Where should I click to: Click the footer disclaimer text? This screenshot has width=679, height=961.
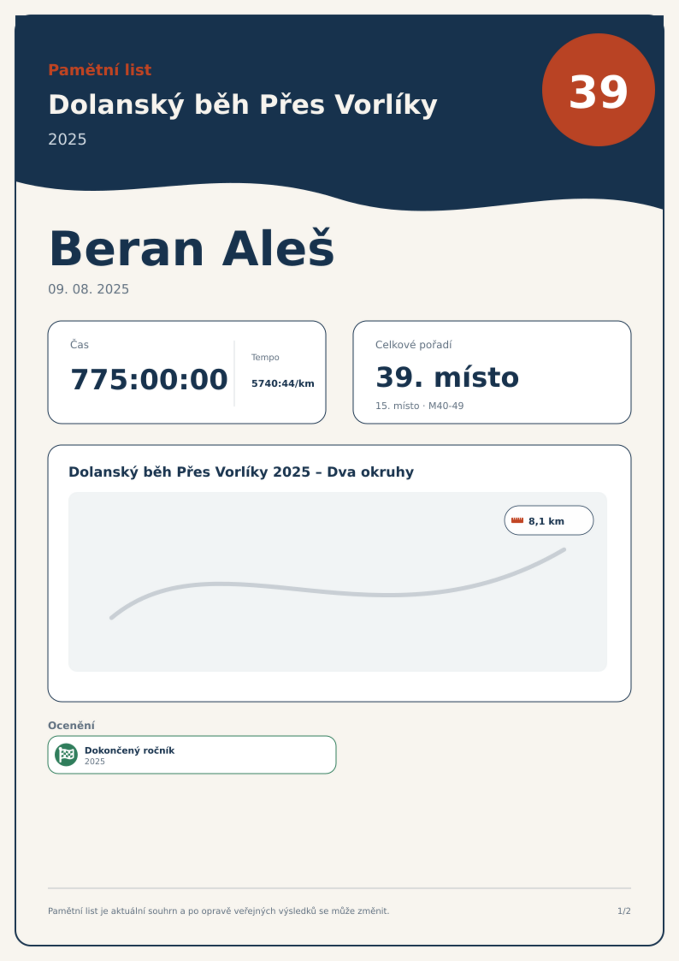218,911
